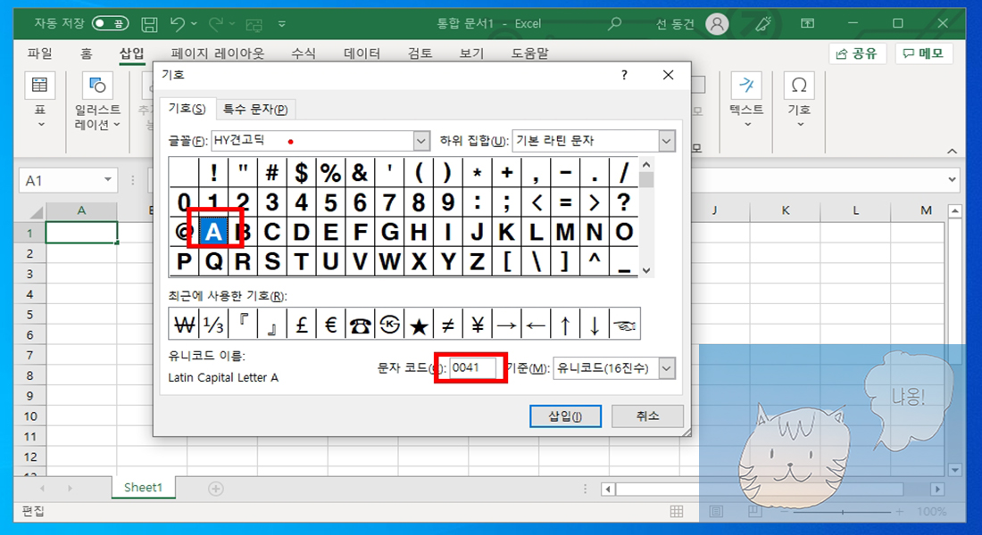The width and height of the screenshot is (982, 535).
Task: Toggle the AutoSave switch in title bar
Action: tap(110, 24)
